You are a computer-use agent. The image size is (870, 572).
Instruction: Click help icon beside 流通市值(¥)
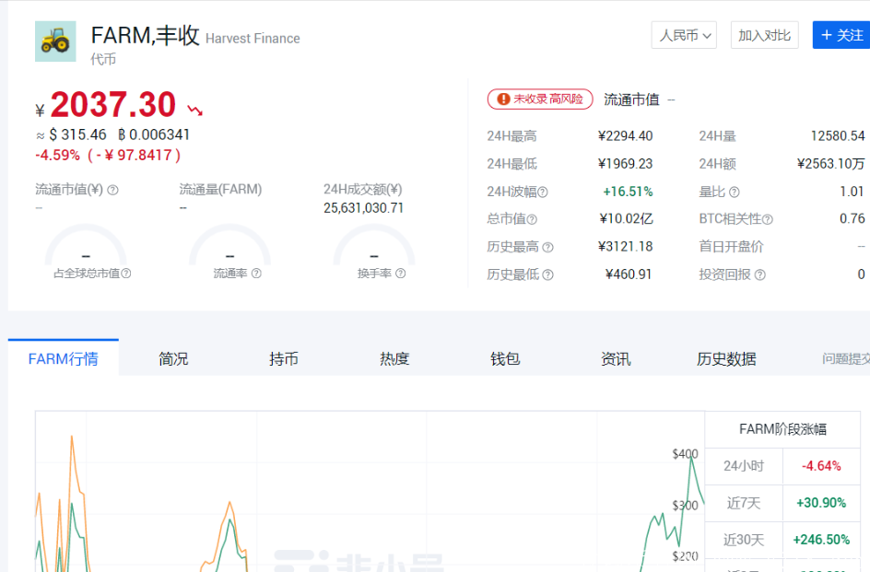click(x=112, y=191)
